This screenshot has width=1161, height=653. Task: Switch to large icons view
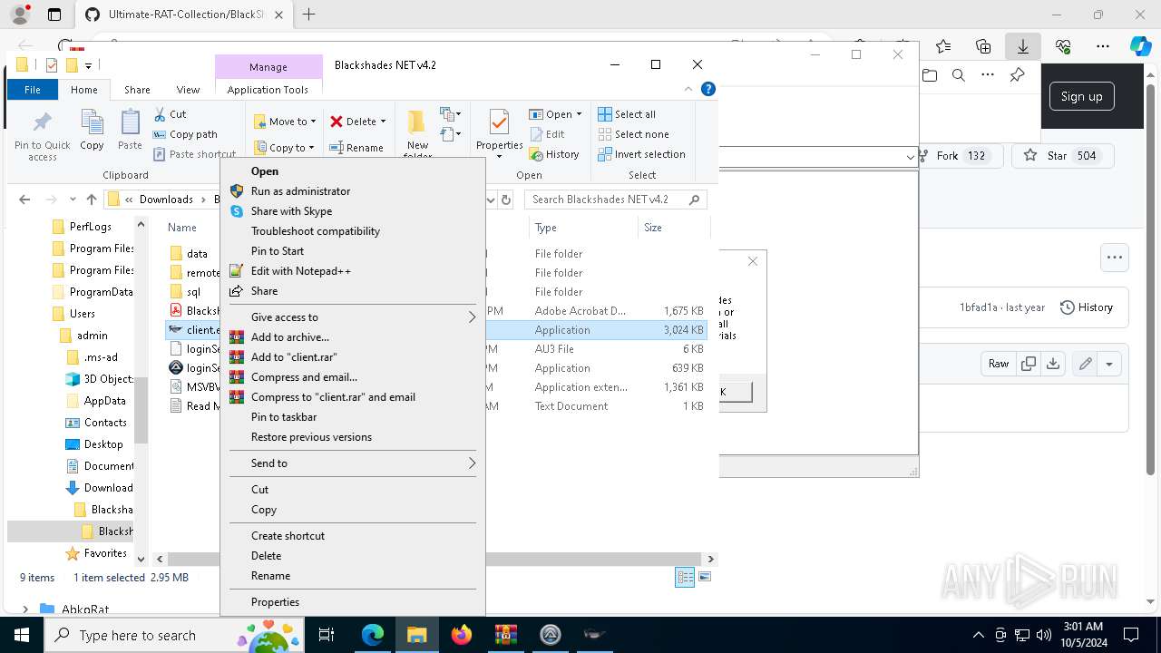tap(705, 577)
